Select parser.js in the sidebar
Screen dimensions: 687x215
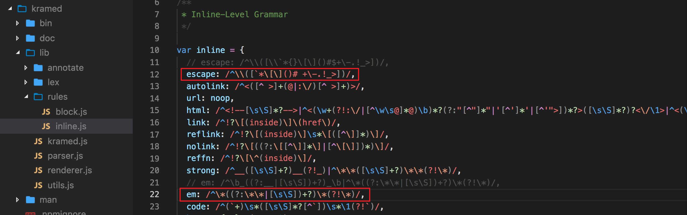tap(65, 156)
